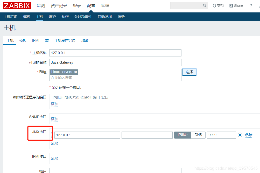
Task: Switch JMX connection to DNS
Action: point(198,135)
